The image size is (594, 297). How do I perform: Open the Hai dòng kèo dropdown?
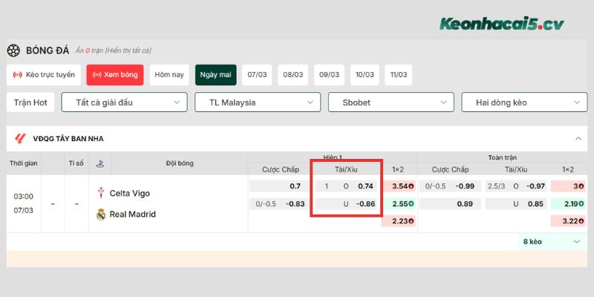coord(523,102)
